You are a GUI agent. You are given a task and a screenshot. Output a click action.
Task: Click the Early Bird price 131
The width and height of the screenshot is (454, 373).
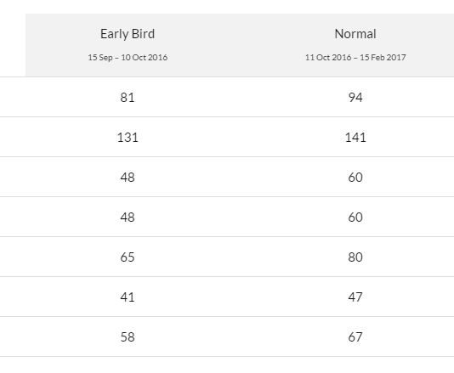pos(128,137)
